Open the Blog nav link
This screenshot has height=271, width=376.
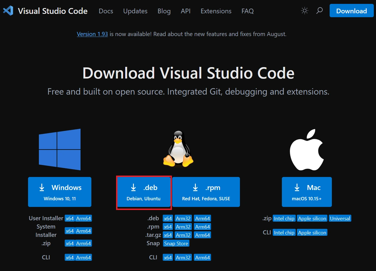[x=164, y=11]
